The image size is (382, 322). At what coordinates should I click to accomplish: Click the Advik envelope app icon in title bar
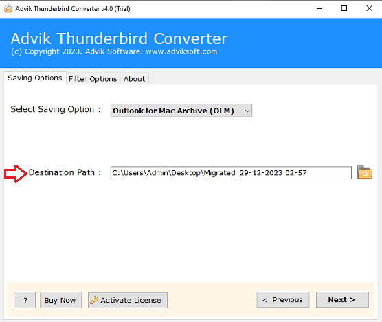(8, 8)
